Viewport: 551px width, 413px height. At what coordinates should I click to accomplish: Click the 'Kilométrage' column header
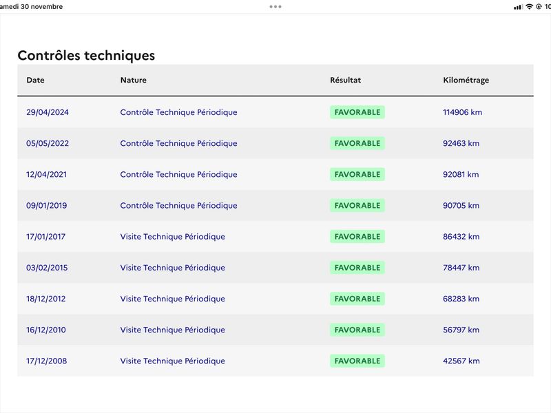pyautogui.click(x=466, y=81)
